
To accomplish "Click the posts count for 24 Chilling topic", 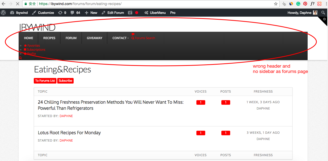I will 226,102.
